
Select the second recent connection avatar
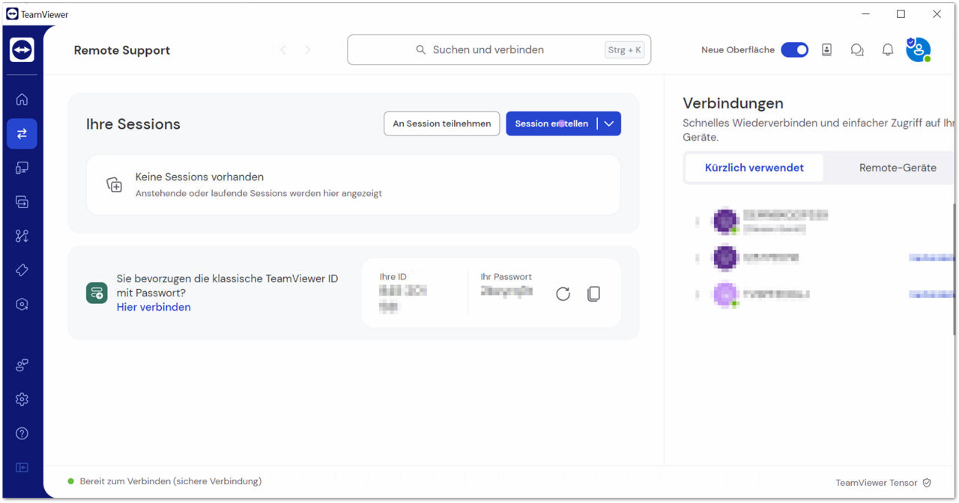725,257
